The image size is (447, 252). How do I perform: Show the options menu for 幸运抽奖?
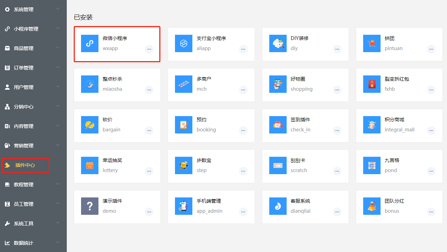[x=149, y=171]
